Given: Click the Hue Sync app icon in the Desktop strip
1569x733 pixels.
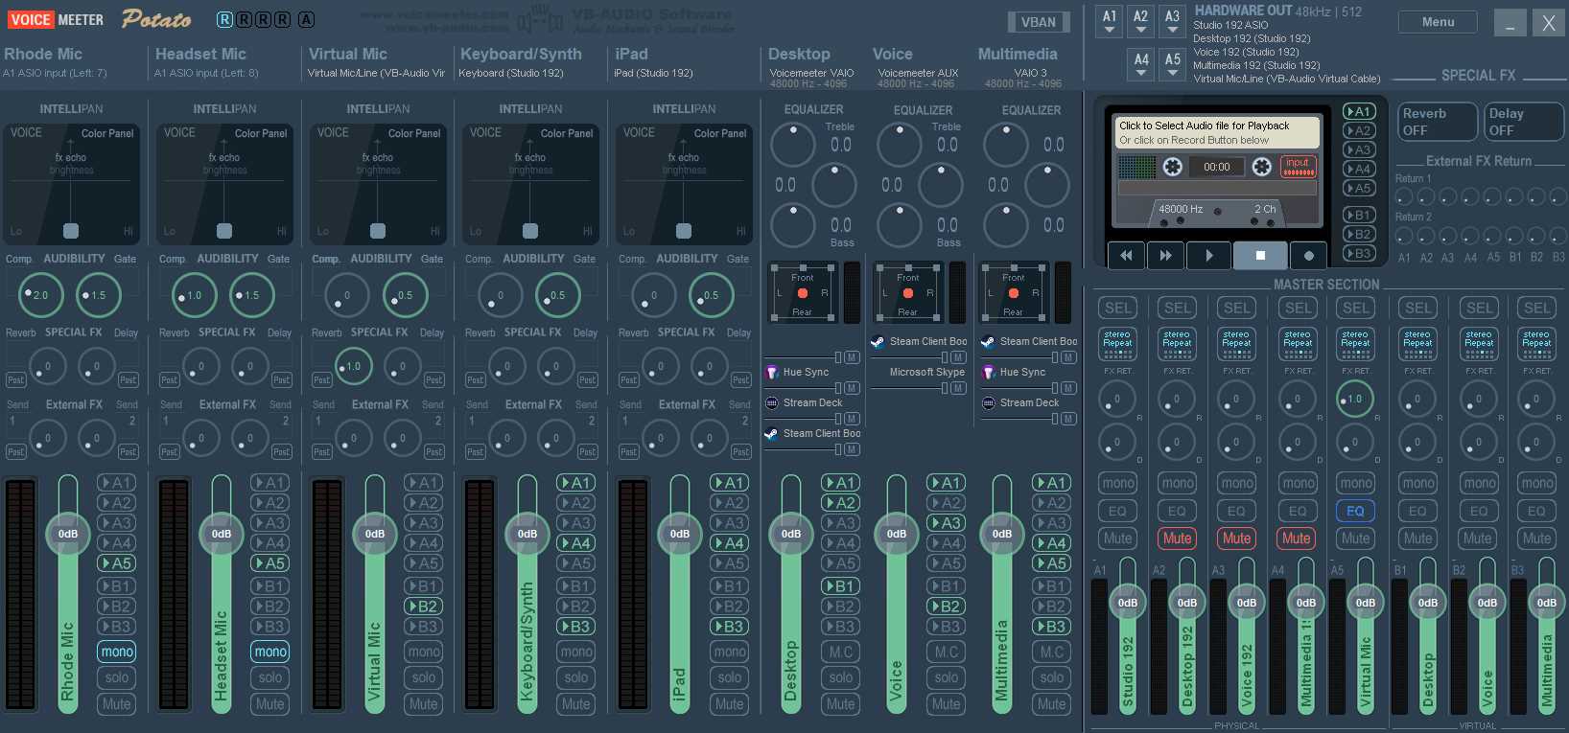Looking at the screenshot, I should (772, 372).
